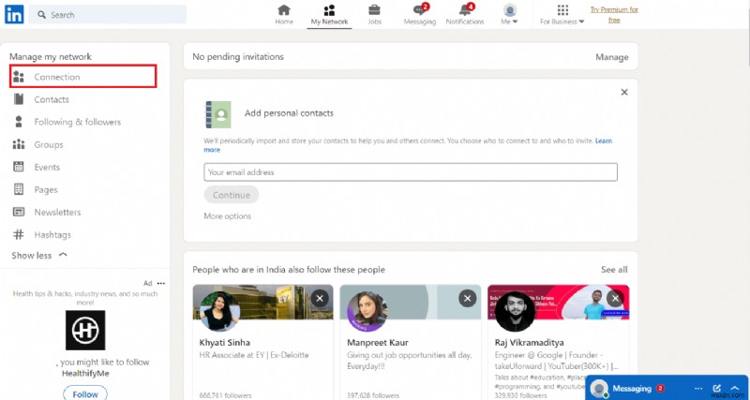750x400 pixels.
Task: Click the name Manpreet Kaur
Action: pos(376,343)
